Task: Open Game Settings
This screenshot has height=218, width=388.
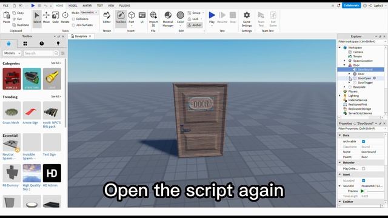Action: tap(247, 19)
